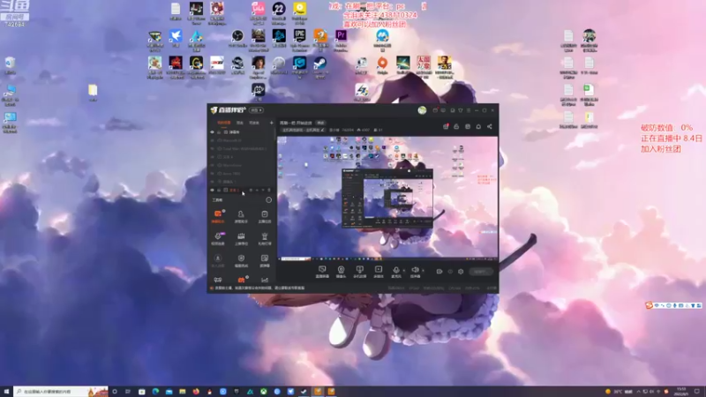Image resolution: width=706 pixels, height=397 pixels.
Task: Collapse the toolbox panel with circle button
Action: click(269, 200)
